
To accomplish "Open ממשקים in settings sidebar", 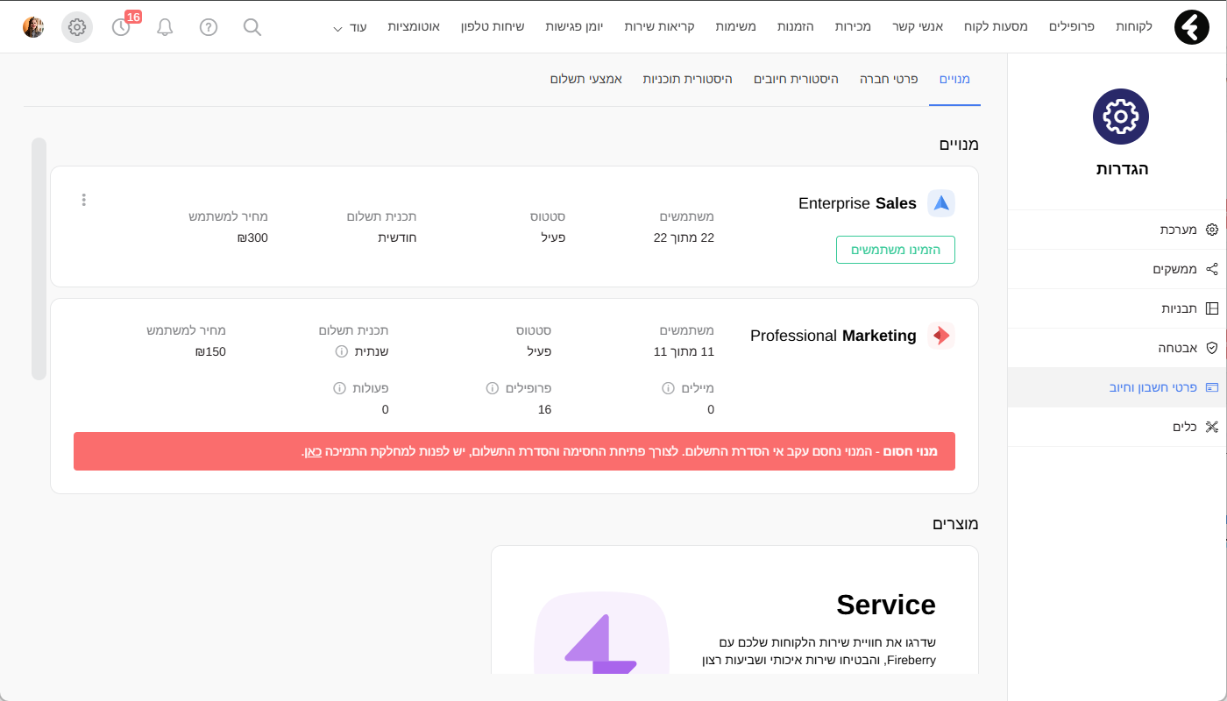I will pyautogui.click(x=1117, y=269).
